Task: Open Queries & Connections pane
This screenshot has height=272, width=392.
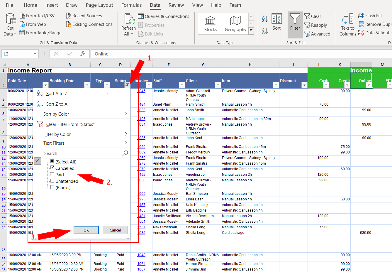Action: pyautogui.click(x=164, y=16)
